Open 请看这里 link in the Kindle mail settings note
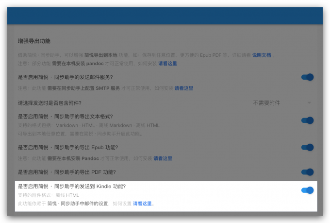This screenshot has width=330, height=223. pyautogui.click(x=142, y=204)
